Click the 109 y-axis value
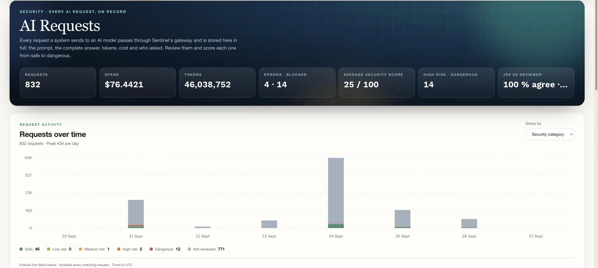Viewport: 598px width, 268px height. (x=28, y=211)
